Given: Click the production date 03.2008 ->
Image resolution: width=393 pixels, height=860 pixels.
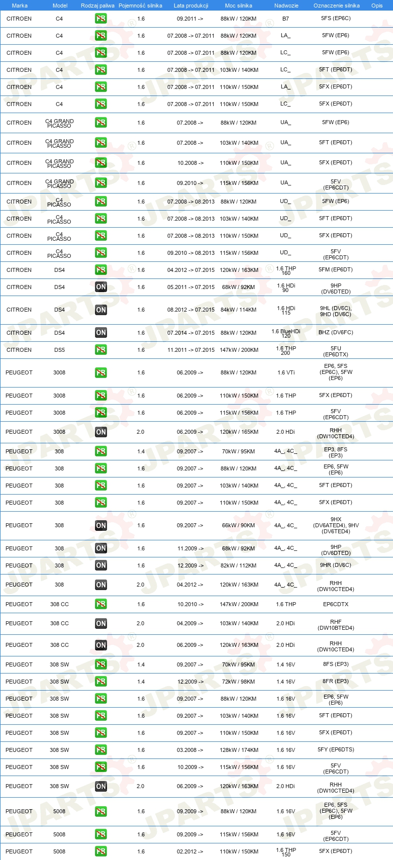Looking at the screenshot, I should (190, 750).
